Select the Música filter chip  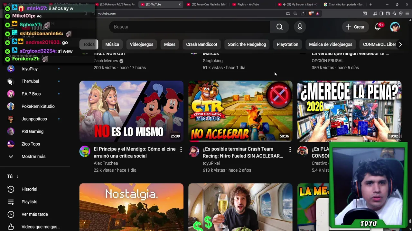point(112,45)
